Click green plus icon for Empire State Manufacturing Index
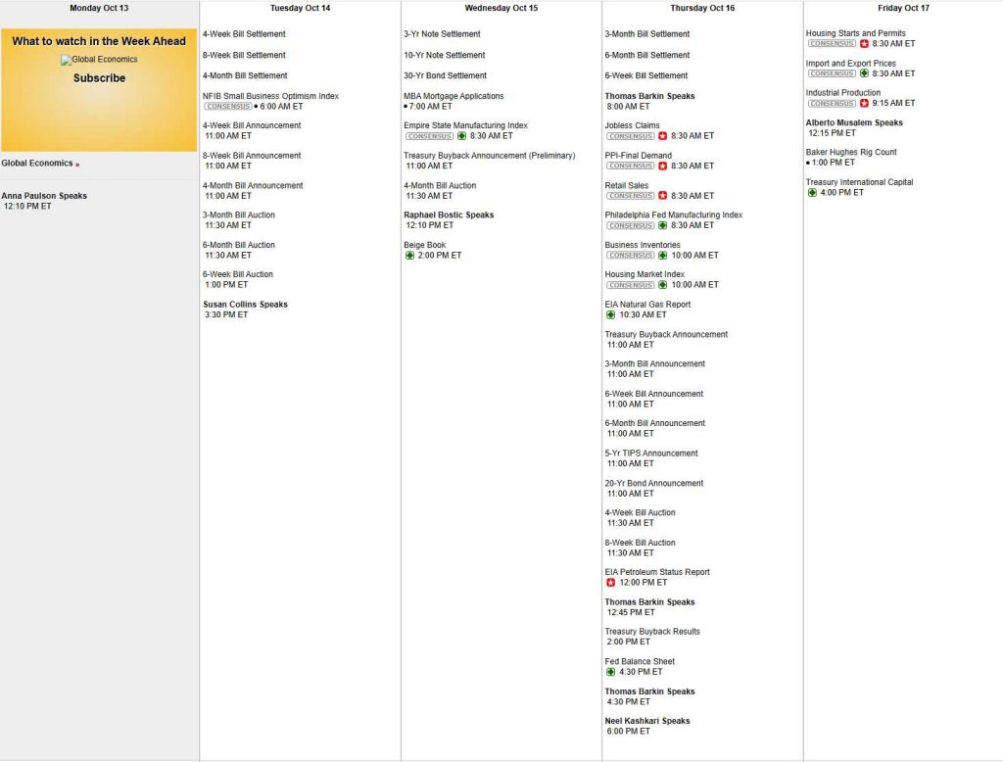This screenshot has height=762, width=1003. pos(461,136)
